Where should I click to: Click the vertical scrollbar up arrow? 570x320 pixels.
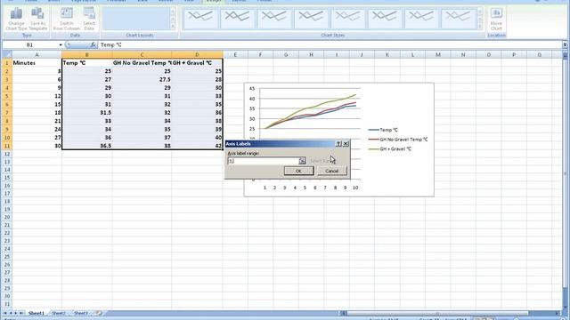[565, 56]
